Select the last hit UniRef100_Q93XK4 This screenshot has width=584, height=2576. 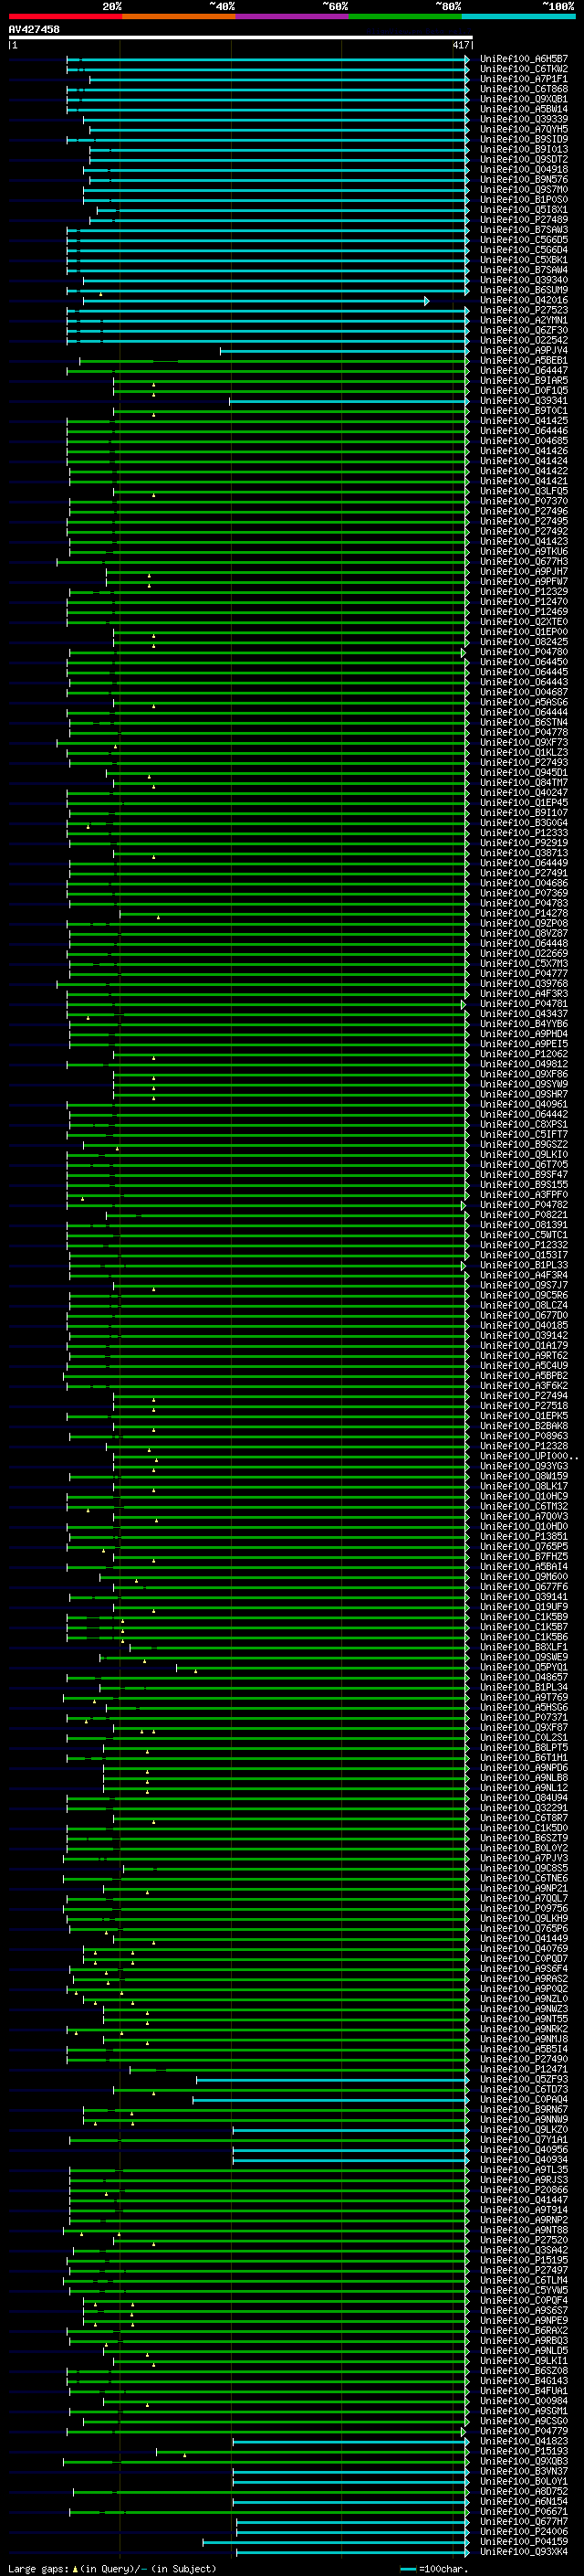524,2551
